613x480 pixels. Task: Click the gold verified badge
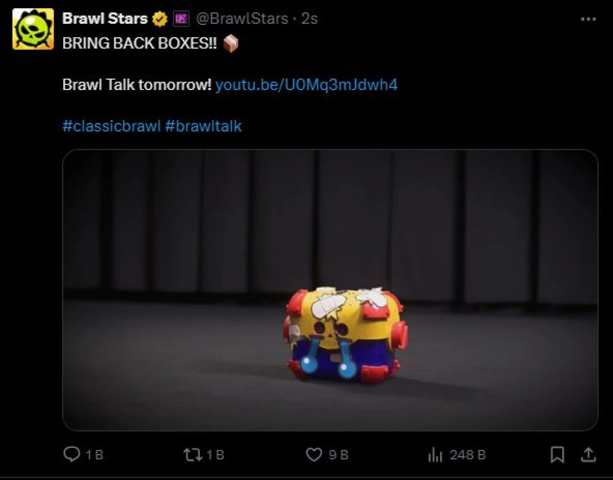[160, 19]
